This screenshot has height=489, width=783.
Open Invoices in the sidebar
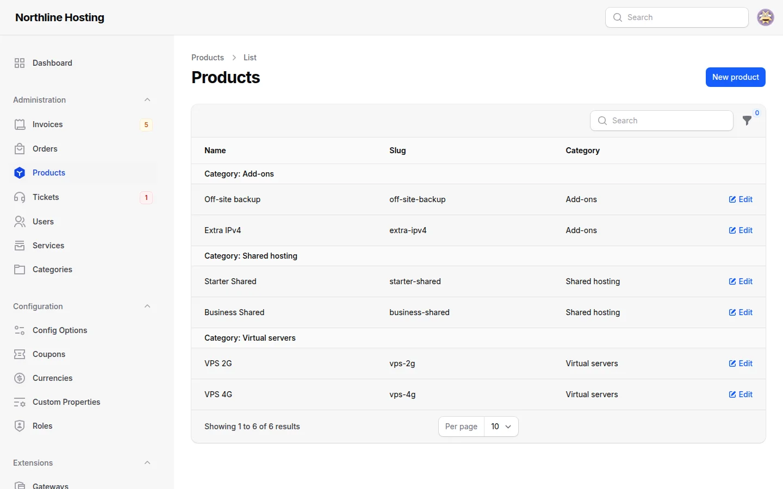(83, 124)
